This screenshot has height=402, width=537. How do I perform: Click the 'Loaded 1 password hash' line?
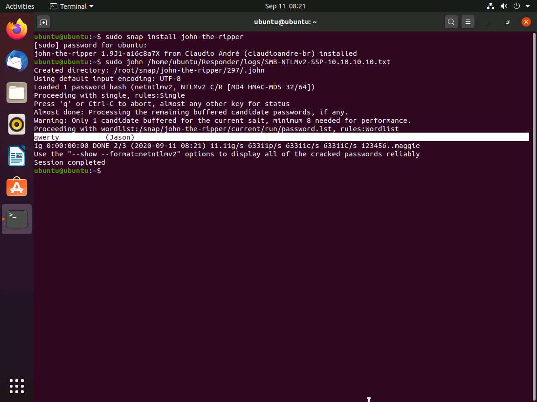(x=174, y=87)
